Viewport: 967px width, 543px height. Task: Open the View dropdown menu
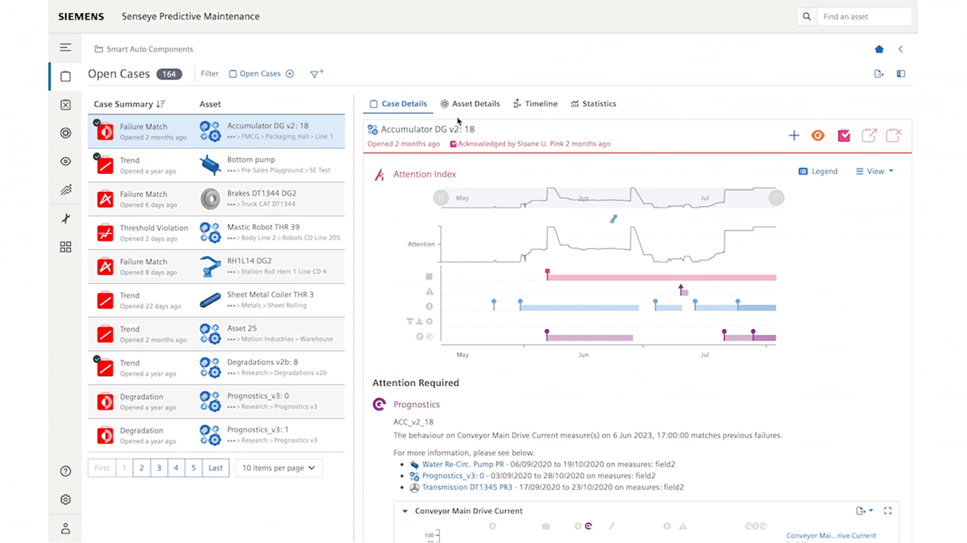click(875, 172)
